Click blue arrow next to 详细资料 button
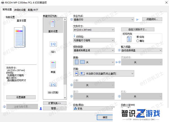169x122 pixels. point(137,19)
